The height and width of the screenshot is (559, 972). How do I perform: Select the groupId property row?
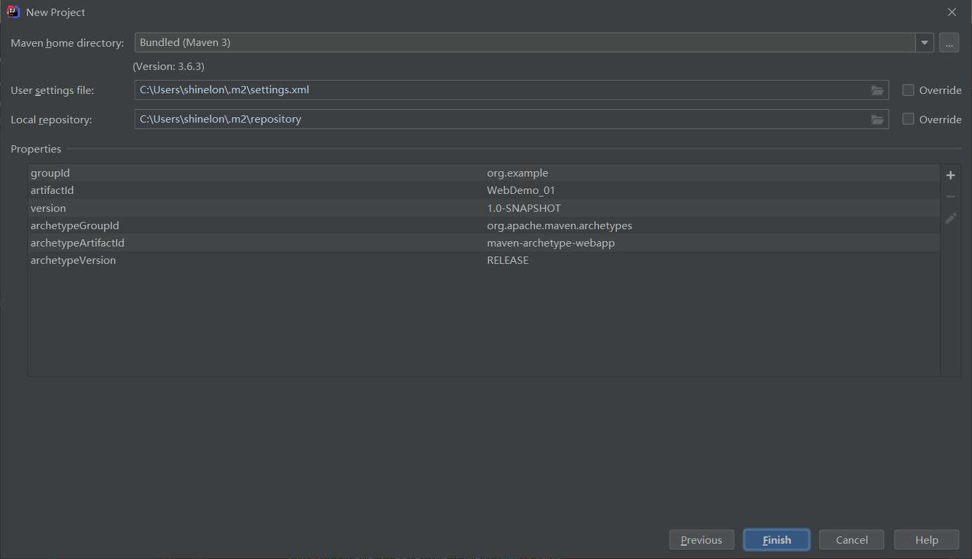coord(484,173)
